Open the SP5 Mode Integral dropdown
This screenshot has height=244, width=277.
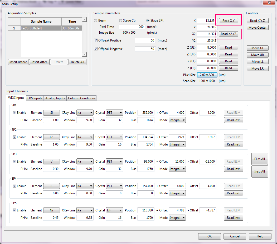177,218
